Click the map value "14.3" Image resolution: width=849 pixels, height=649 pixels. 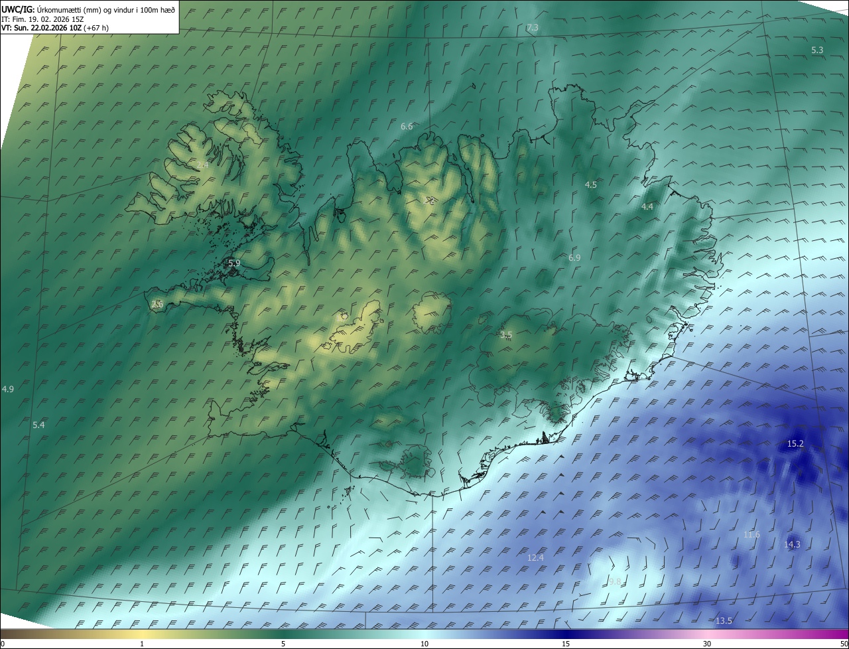[x=793, y=544]
